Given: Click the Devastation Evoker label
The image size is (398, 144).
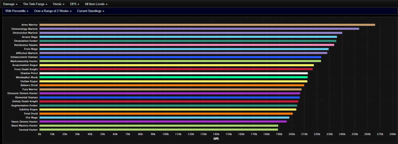Looking at the screenshot, I should click(x=26, y=41).
